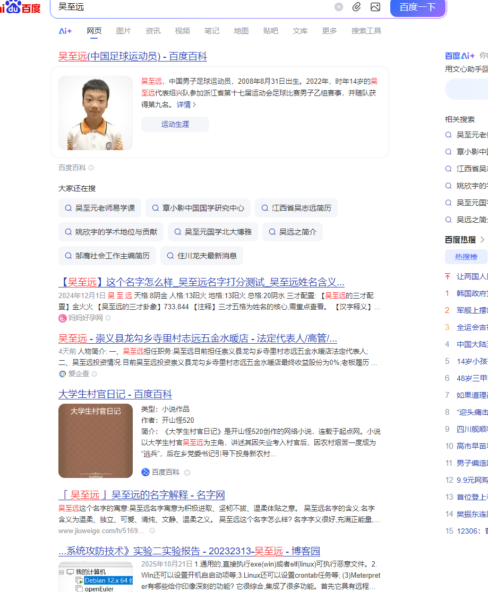Click the badge icon next to 百度百科

coord(91,168)
